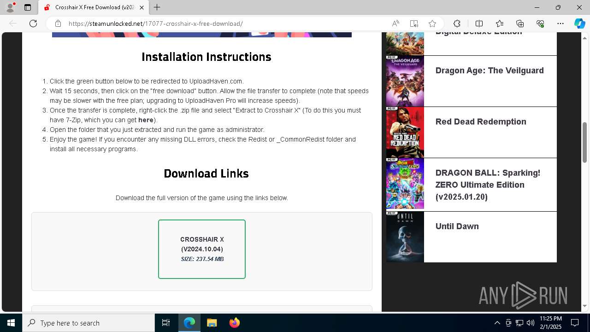Click Red Dead Redemption cover thumbnail
The image size is (590, 332).
(405, 132)
